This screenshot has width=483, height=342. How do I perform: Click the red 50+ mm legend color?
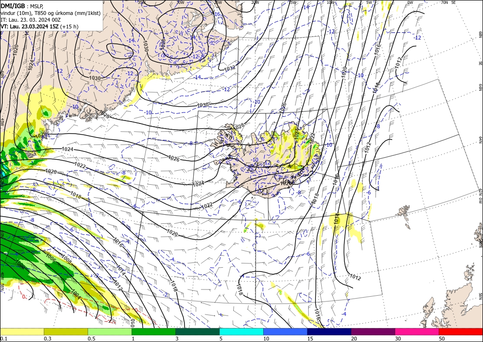point(461,331)
